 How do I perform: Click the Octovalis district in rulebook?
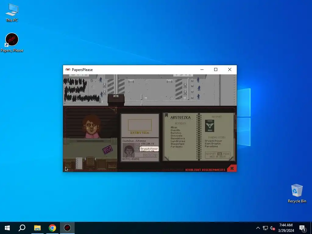point(176,136)
